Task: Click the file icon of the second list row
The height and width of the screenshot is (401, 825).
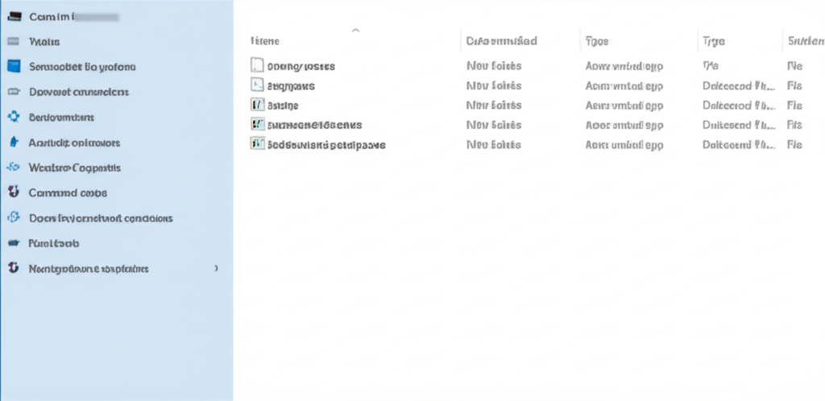Action: (x=257, y=85)
